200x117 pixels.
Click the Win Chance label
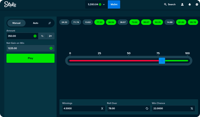click(158, 103)
